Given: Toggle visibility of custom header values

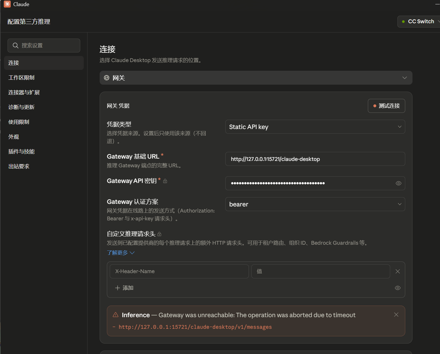Looking at the screenshot, I should [398, 288].
